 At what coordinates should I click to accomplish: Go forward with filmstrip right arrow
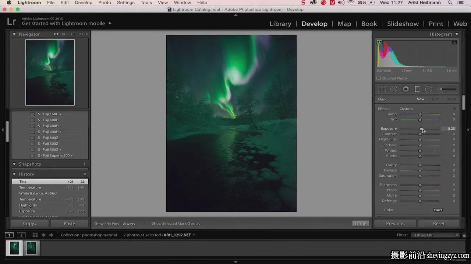point(51,235)
